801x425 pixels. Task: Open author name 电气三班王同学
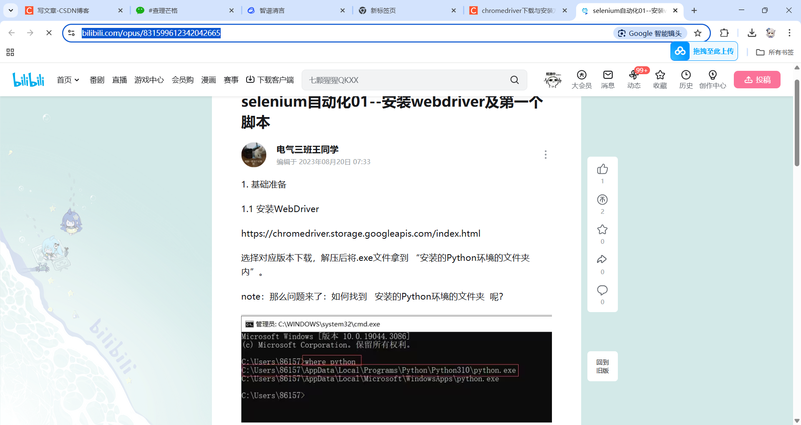[307, 149]
